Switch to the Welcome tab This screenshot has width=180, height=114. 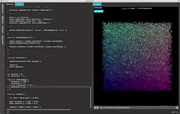pos(10,4)
